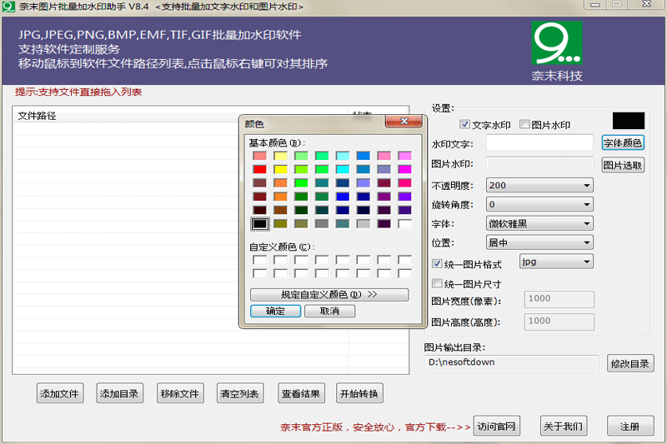Image resolution: width=667 pixels, height=444 pixels.
Task: Select the bright magenta swatch in second row
Action: [x=404, y=170]
